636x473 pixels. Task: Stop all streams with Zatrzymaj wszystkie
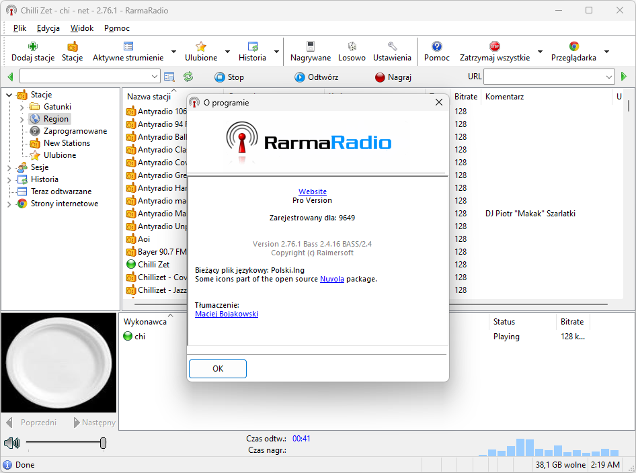tap(495, 46)
